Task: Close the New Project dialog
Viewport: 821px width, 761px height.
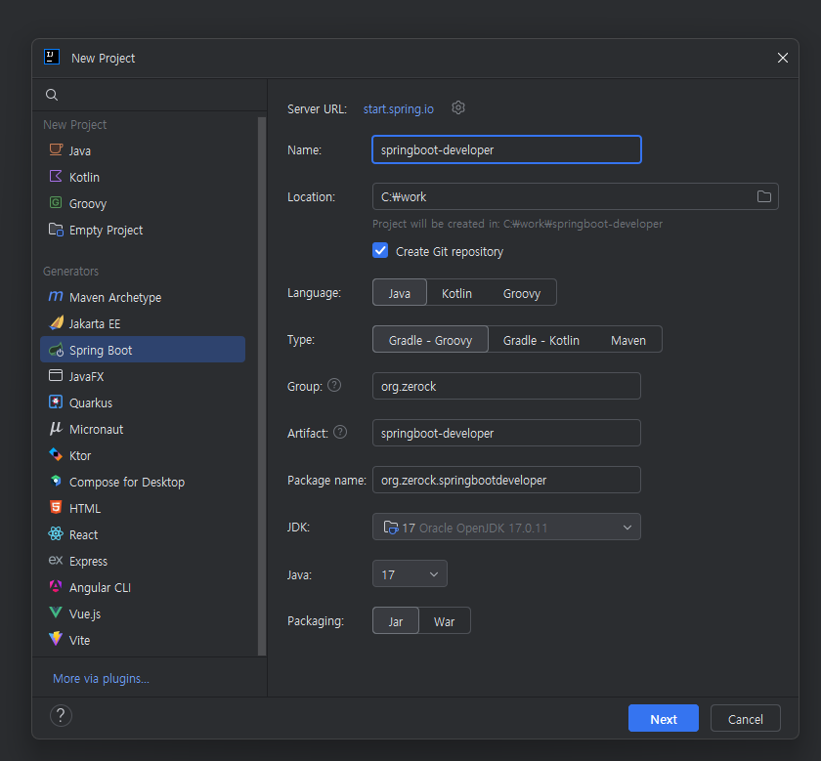Action: pos(782,58)
